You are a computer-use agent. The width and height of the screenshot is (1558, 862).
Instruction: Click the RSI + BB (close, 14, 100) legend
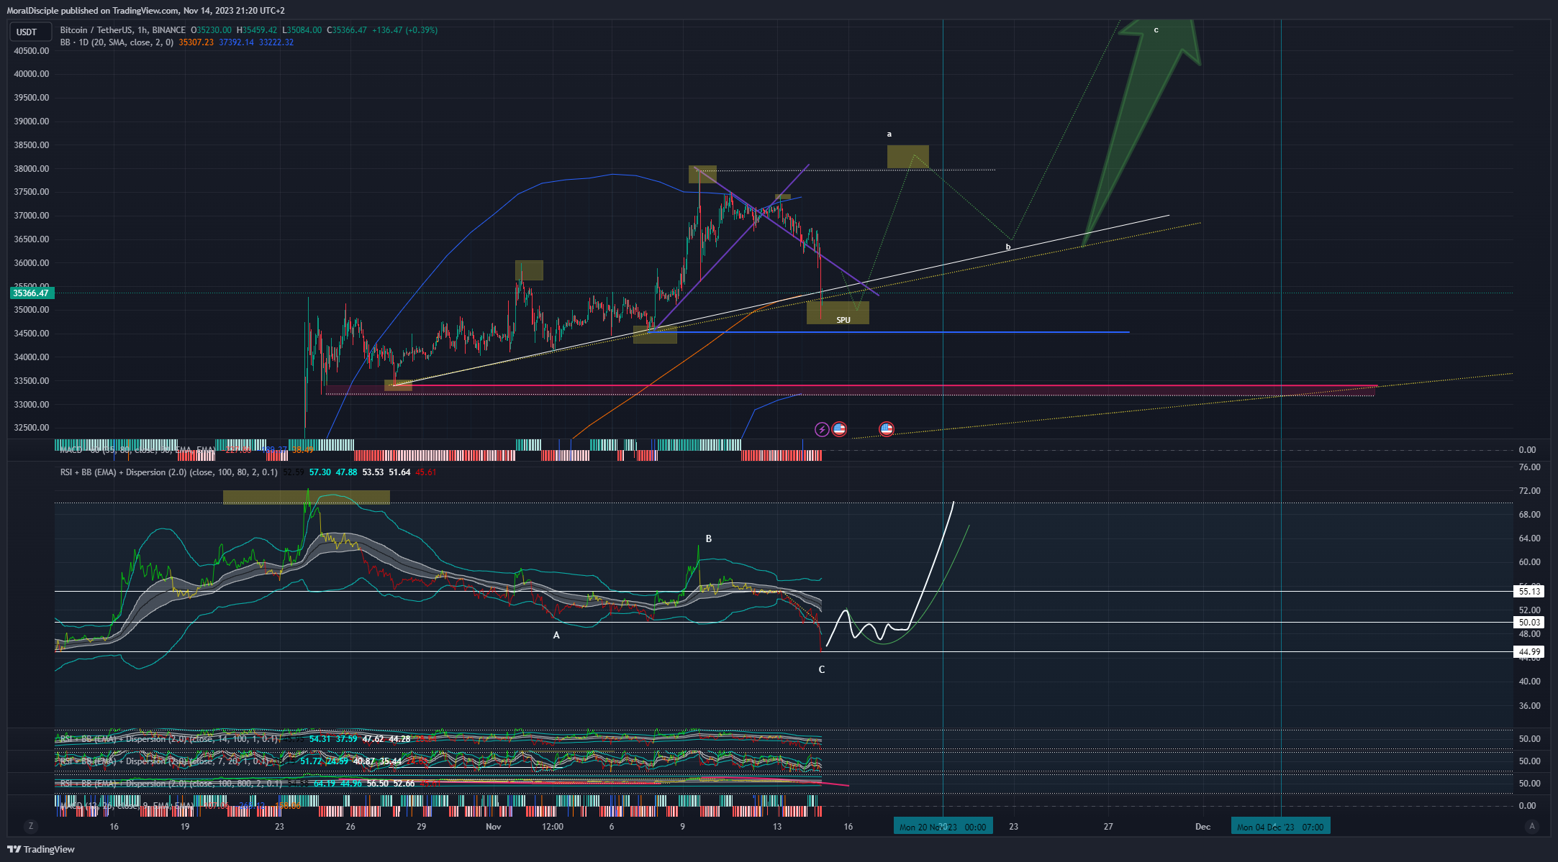169,739
